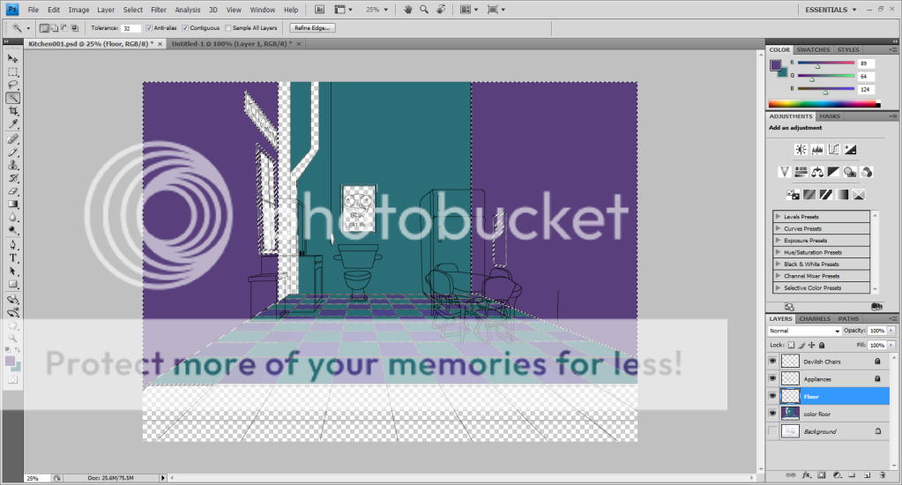The width and height of the screenshot is (902, 485).
Task: Open the layer blending mode dropdown
Action: pyautogui.click(x=804, y=331)
